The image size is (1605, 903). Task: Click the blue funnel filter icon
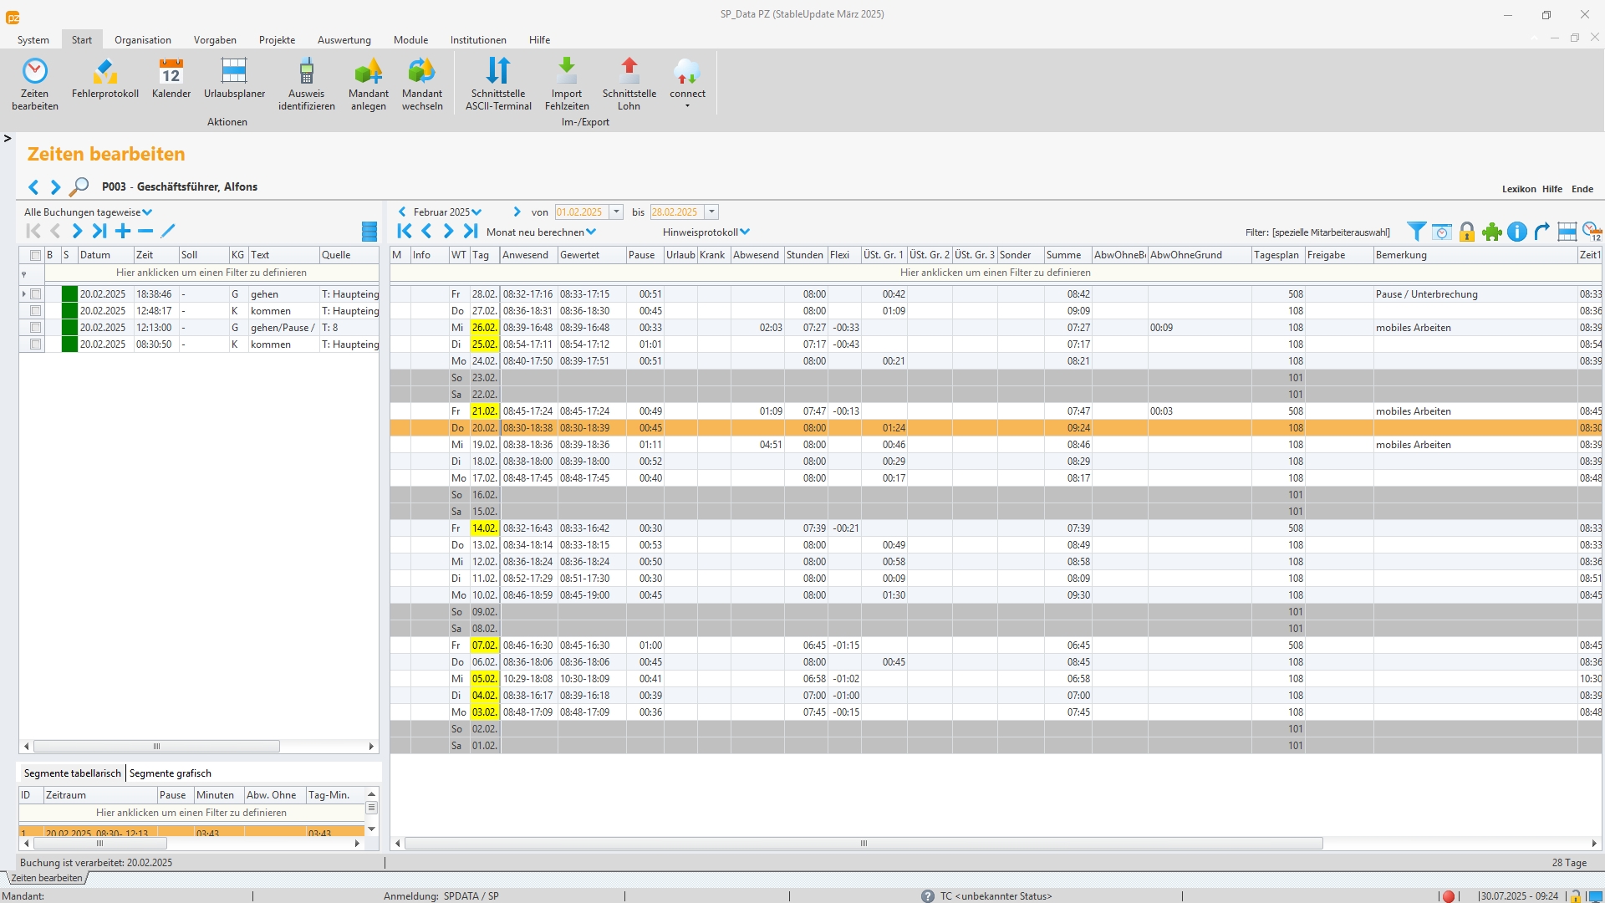1416,232
